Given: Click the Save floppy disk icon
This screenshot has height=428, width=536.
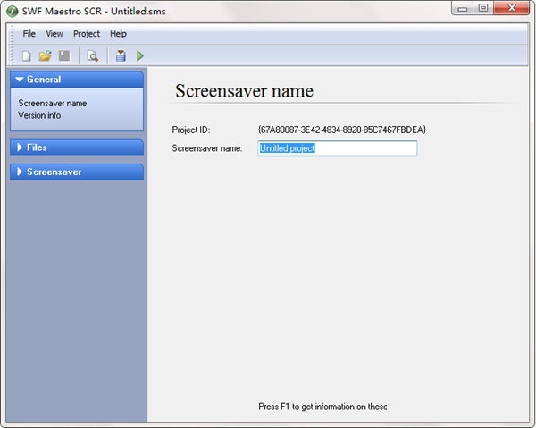Looking at the screenshot, I should (64, 55).
